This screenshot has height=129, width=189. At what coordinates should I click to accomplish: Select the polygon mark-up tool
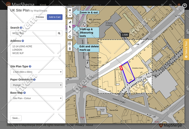(x=70, y=37)
